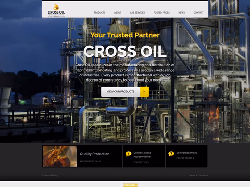The height and width of the screenshot is (187, 250).
Task: Click the Cross Oil logo
Action: 56,10
